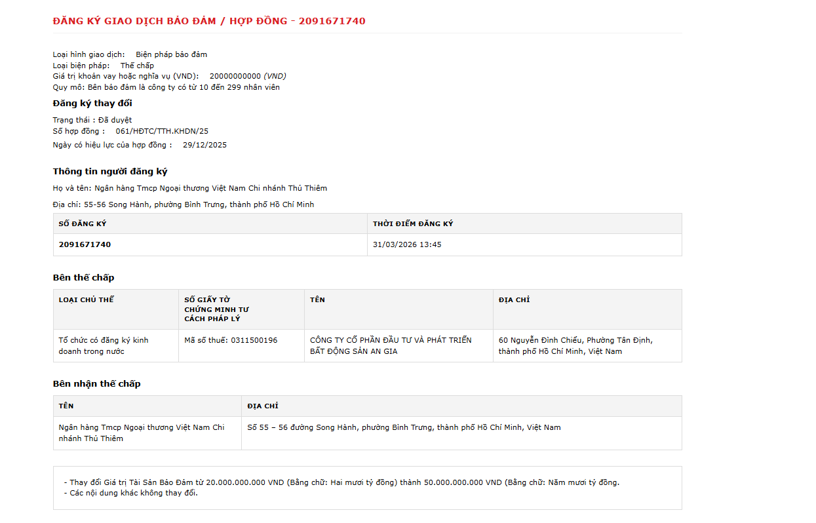Click the contract effective date 29/12/2025

point(204,145)
